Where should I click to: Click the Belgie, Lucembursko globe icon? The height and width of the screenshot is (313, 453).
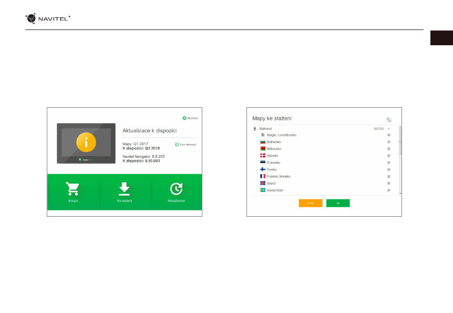point(263,135)
